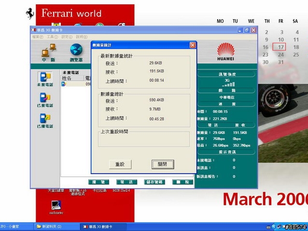Select the 未接電話 missed calls icon
The image size is (308, 231).
45,79
